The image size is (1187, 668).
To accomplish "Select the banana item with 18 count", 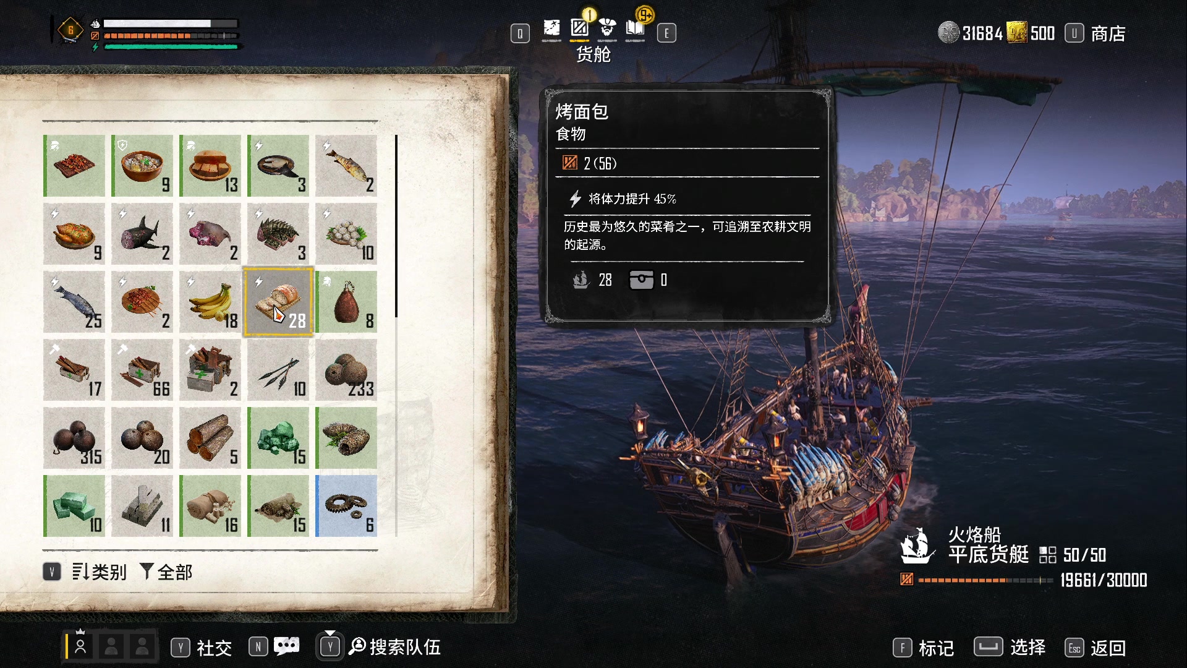I will click(210, 302).
